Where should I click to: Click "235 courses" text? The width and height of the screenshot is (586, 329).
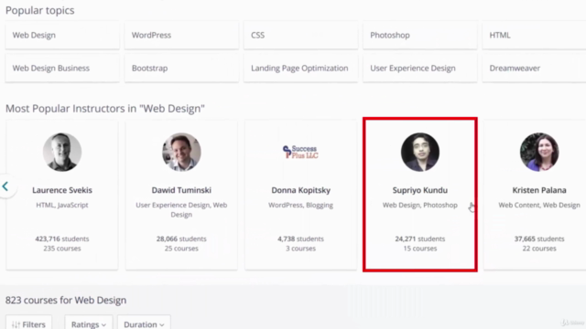62,249
